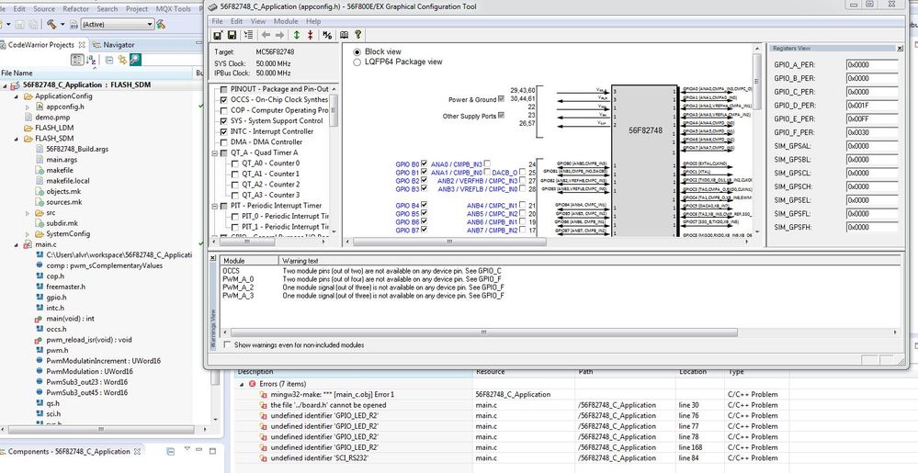Enable the COP module checkbox
918x473 pixels.
click(x=223, y=110)
